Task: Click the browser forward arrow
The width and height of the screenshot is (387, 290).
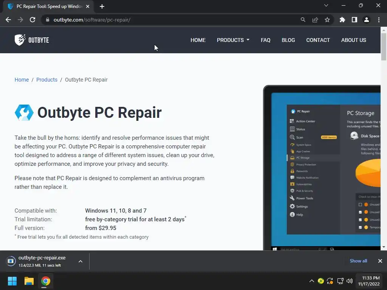Action: point(20,20)
